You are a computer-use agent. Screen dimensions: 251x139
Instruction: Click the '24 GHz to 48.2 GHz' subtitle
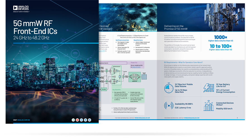tap(31, 38)
